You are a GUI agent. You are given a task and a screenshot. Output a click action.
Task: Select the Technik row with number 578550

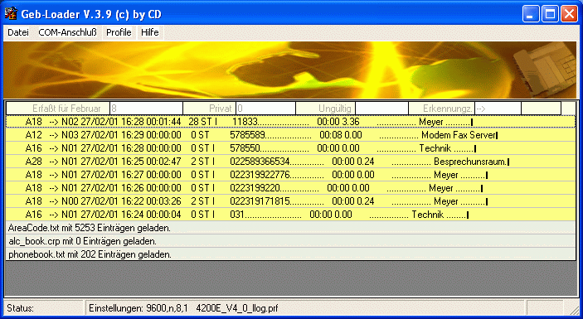tap(291, 148)
